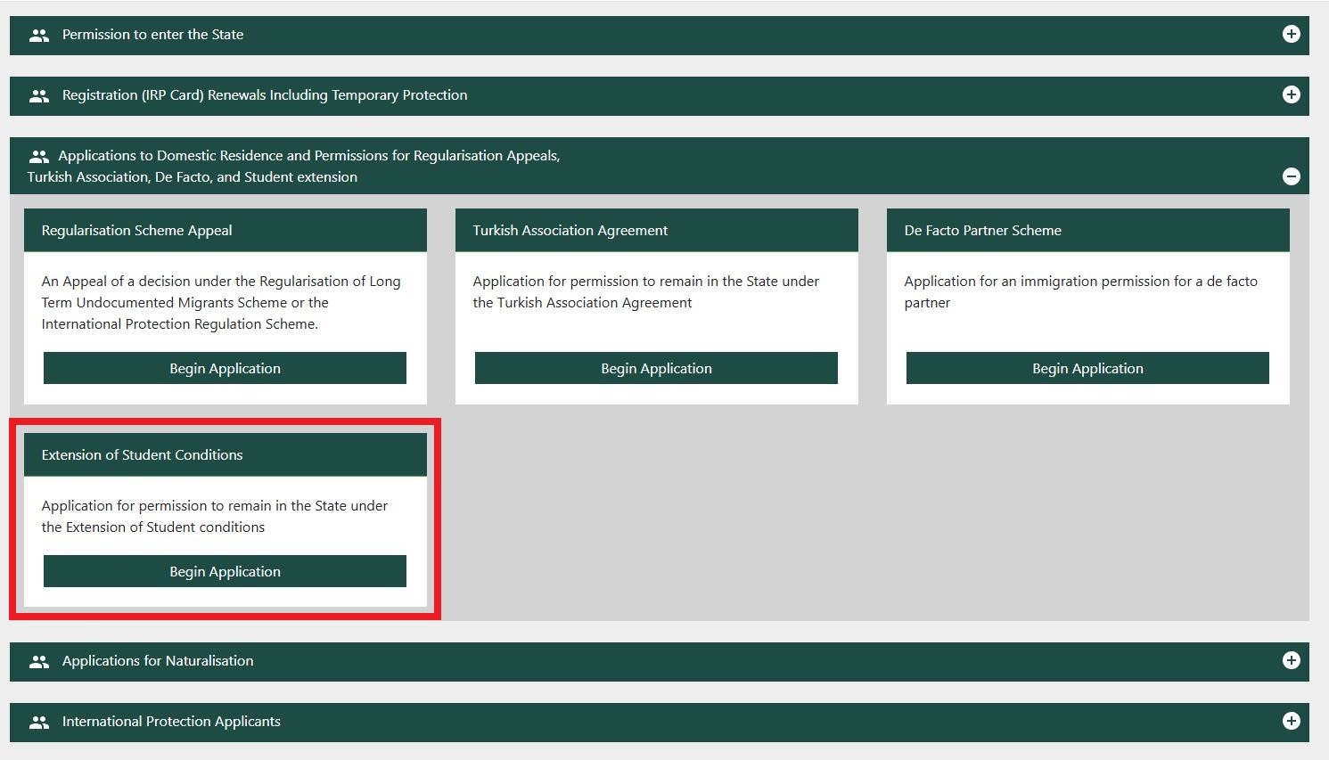Screen dimensions: 1329x760
Task: Begin the Turkish Association Agreement application
Action: (x=656, y=368)
